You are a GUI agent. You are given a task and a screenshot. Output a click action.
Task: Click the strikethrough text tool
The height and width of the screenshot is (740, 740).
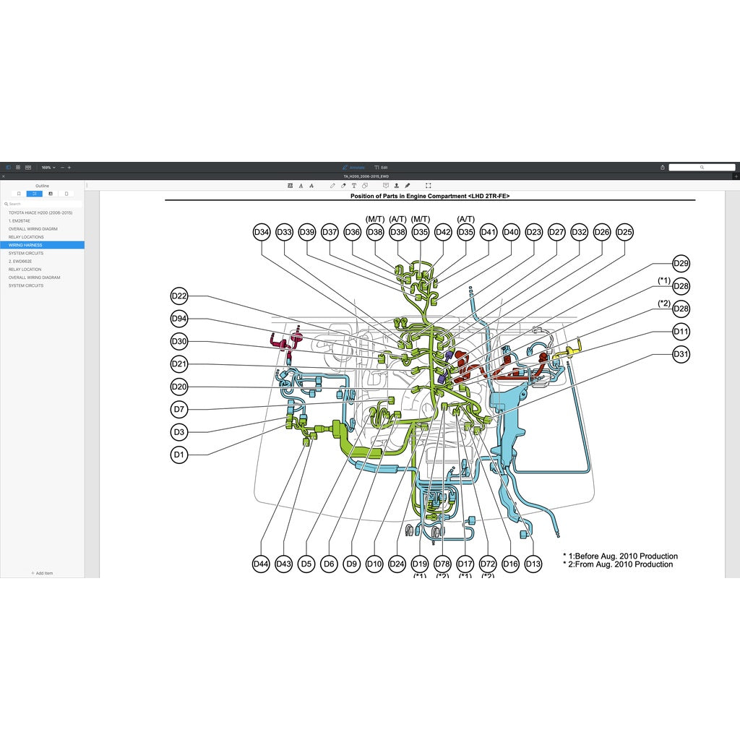click(311, 186)
